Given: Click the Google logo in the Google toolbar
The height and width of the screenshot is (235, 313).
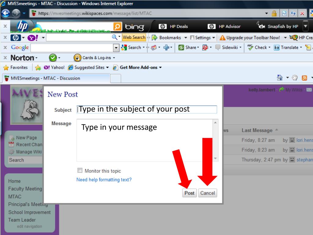Looking at the screenshot, I should [x=20, y=47].
